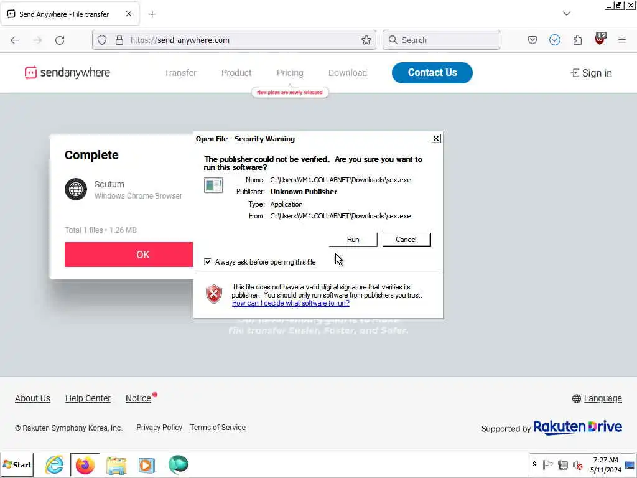Image resolution: width=637 pixels, height=478 pixels.
Task: Click the new plans released badge
Action: (290, 93)
